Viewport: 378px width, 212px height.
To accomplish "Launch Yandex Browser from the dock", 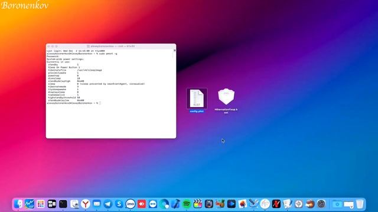I will pos(86,204).
